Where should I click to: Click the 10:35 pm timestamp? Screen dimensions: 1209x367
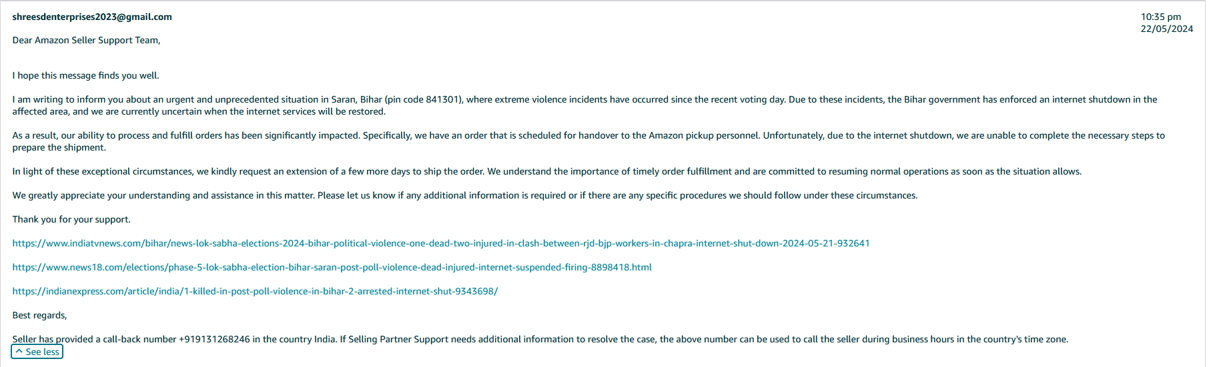pyautogui.click(x=1161, y=17)
